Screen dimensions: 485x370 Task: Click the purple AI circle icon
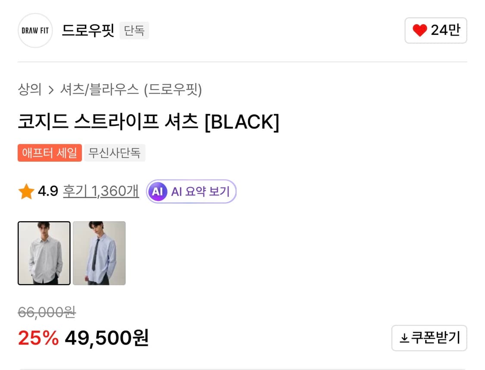pyautogui.click(x=158, y=191)
